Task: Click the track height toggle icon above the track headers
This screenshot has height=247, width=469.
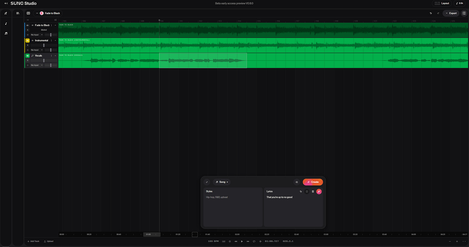Action: tap(55, 20)
